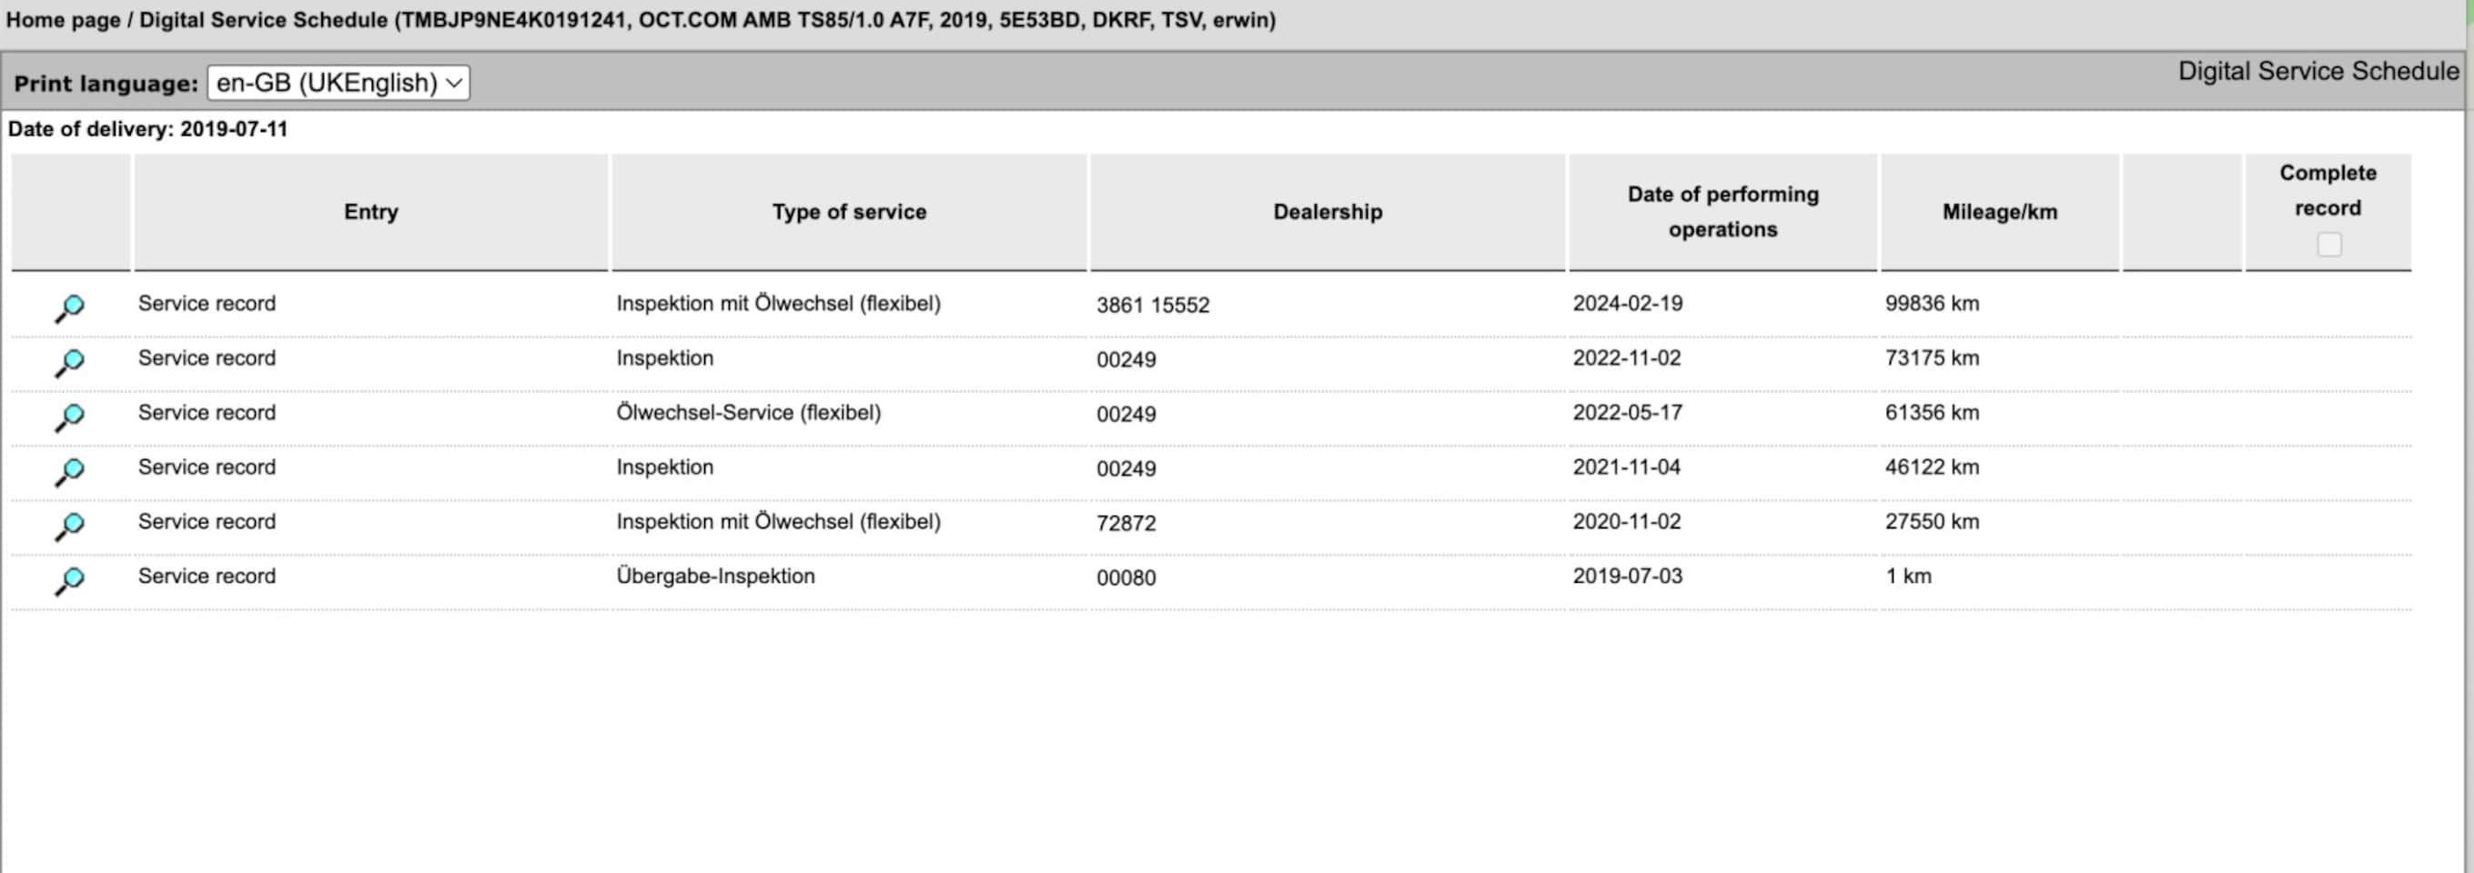Select the Übergabe-Inspektion service type text

(x=714, y=576)
